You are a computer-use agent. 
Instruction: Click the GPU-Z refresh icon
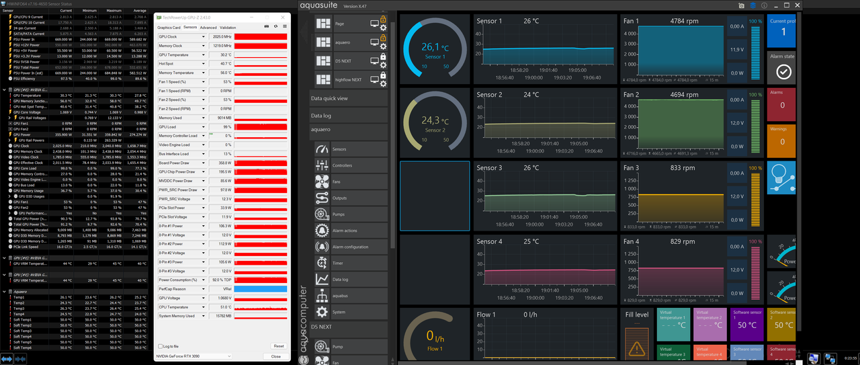click(x=275, y=26)
